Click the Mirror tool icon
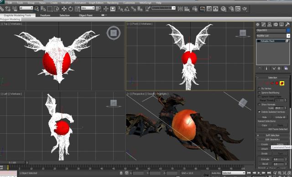Viewport: 292px width, 177px height. click(x=180, y=9)
